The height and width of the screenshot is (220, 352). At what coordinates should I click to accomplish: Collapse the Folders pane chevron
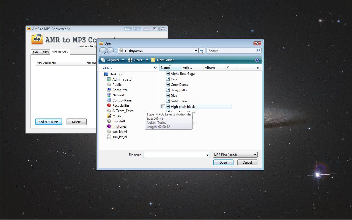[155, 68]
